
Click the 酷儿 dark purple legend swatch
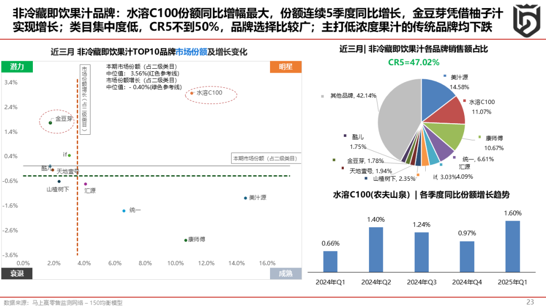[345, 136]
